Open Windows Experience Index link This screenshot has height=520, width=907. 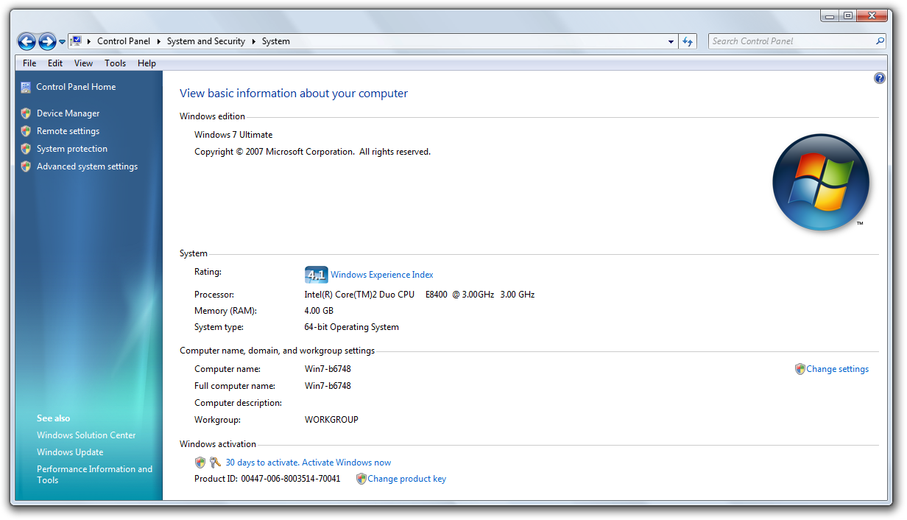click(382, 275)
